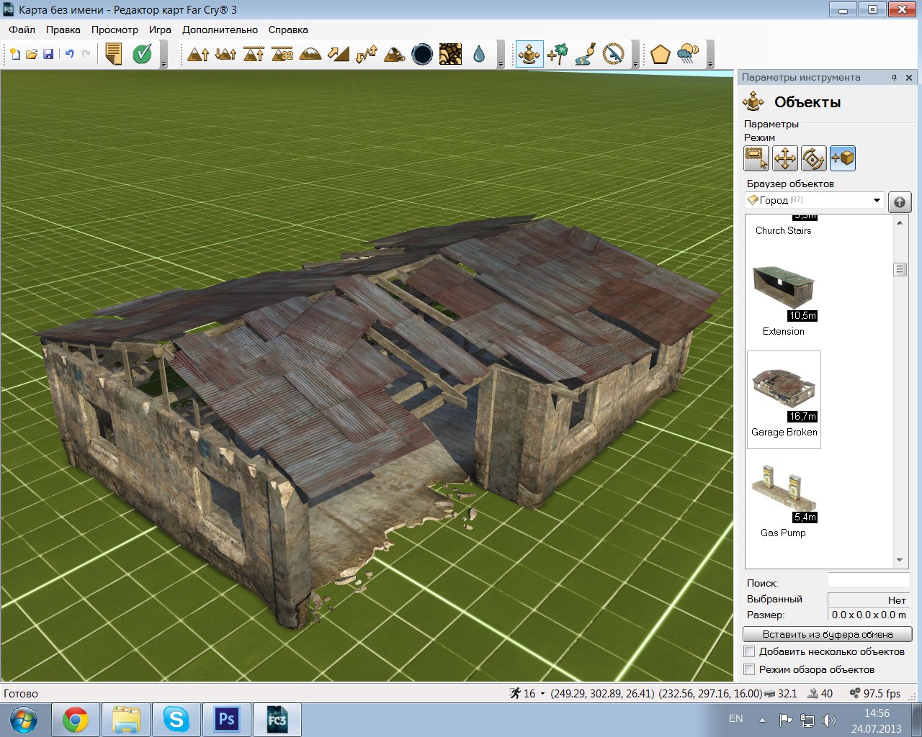Open the 'Город' category dropdown

[815, 200]
